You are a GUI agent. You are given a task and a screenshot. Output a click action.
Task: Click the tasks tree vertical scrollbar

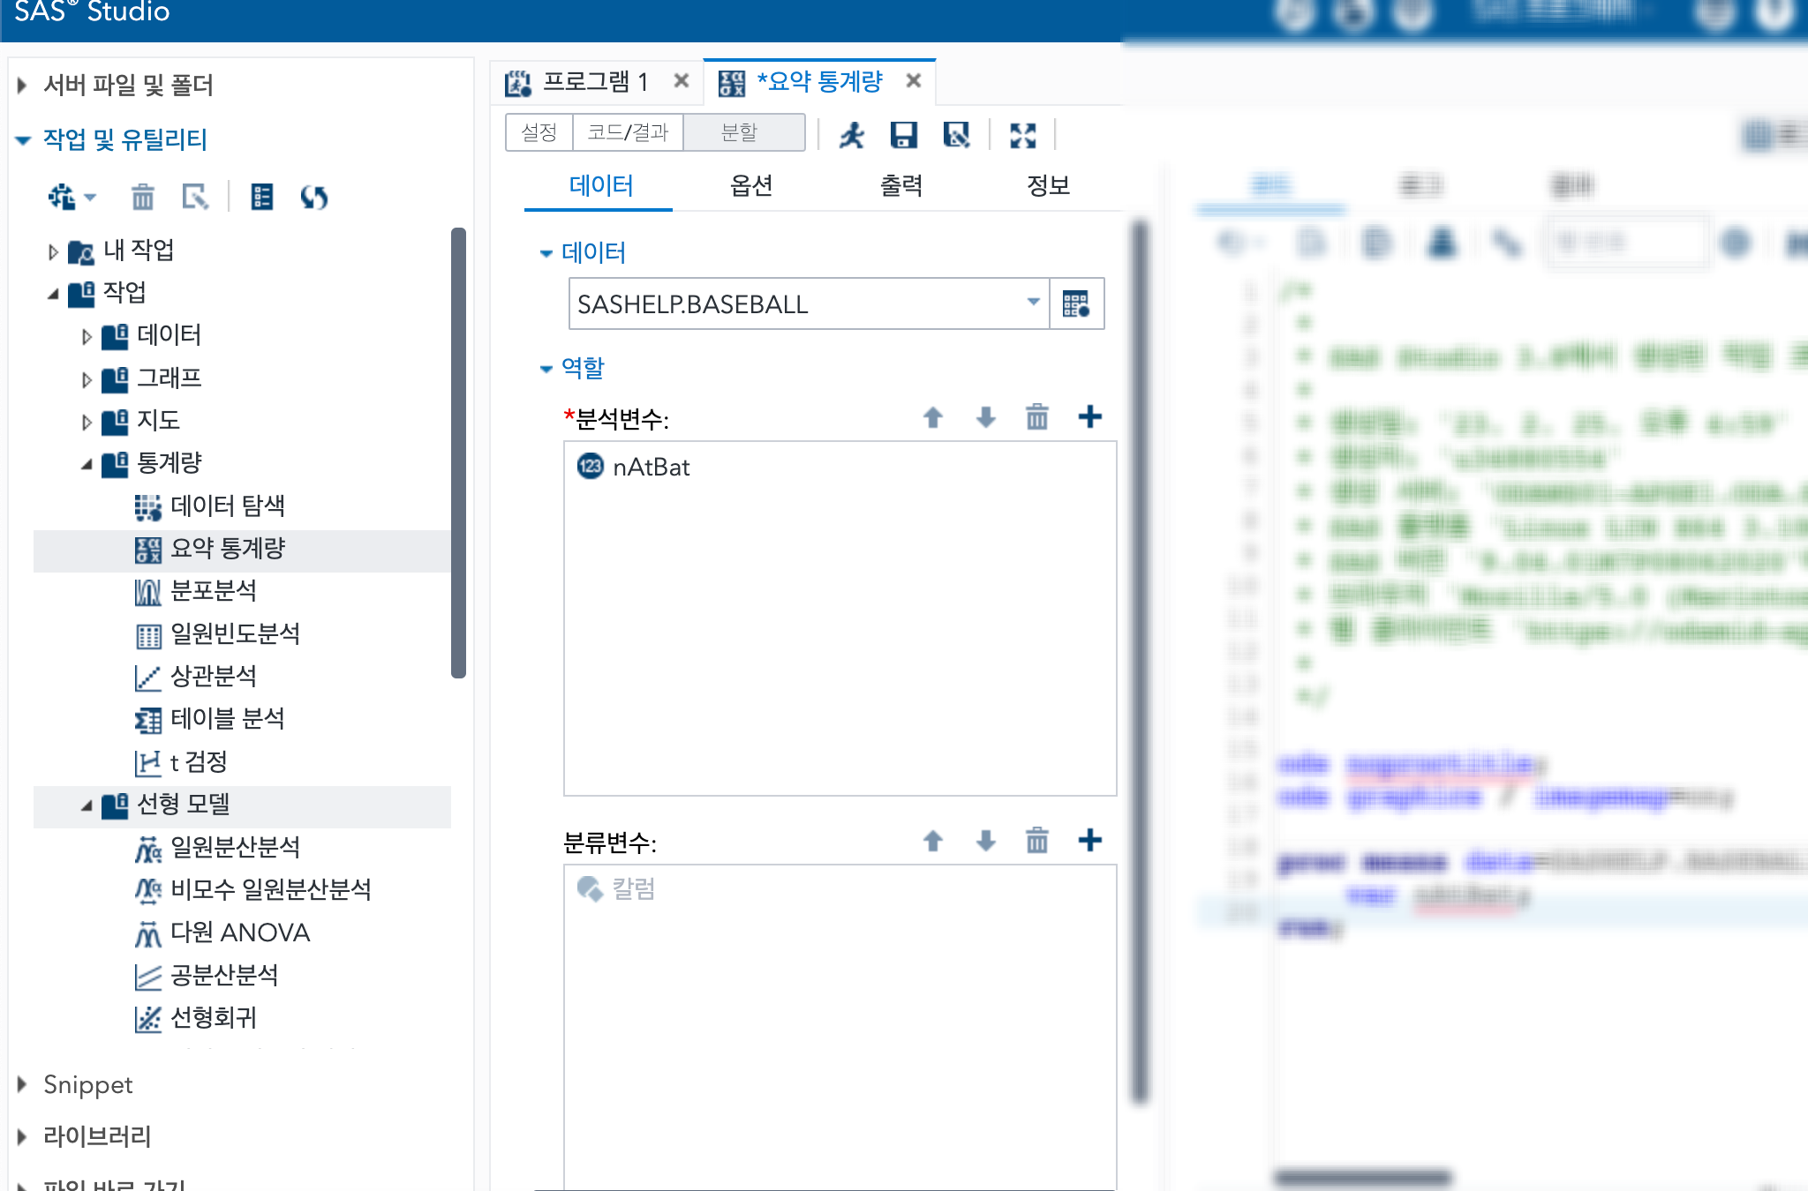(x=458, y=453)
